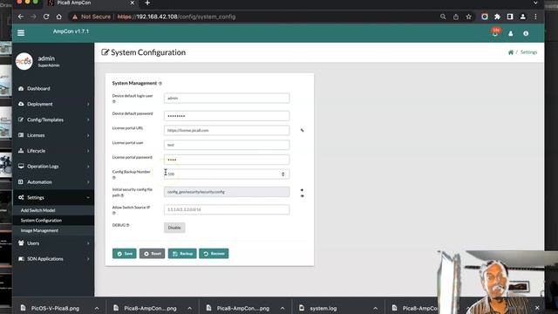Image resolution: width=558 pixels, height=314 pixels.
Task: Expand the Licenses menu
Action: tap(53, 135)
